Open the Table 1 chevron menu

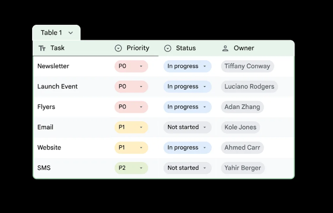point(71,33)
